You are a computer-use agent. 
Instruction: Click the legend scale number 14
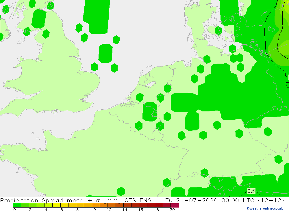click(x=125, y=210)
